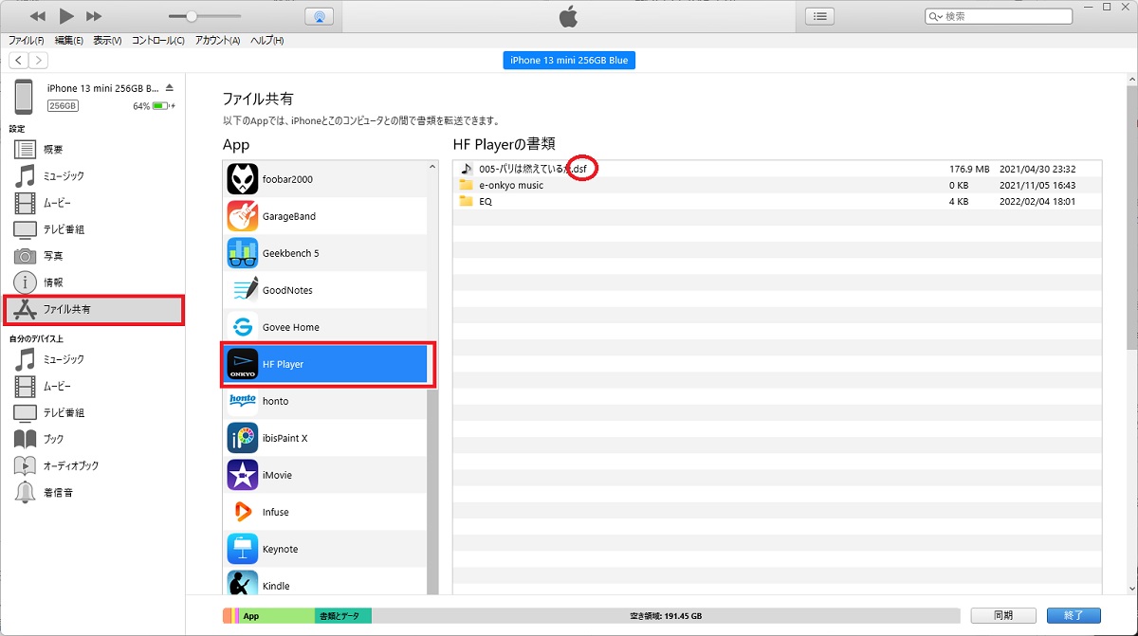
Task: Select Geekbench 5 in the App list
Action: [x=324, y=253]
